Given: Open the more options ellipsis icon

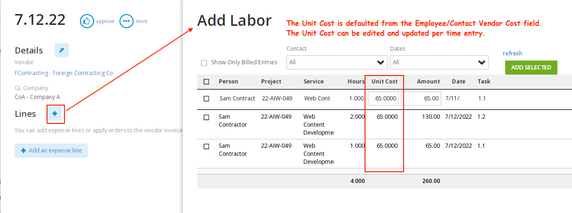Looking at the screenshot, I should coord(126,21).
